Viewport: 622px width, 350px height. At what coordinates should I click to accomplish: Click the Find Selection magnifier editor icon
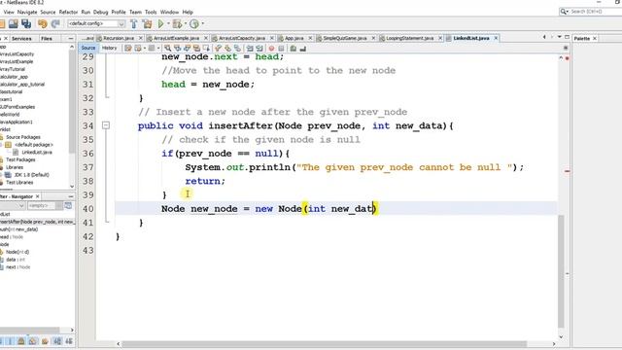tap(168, 48)
